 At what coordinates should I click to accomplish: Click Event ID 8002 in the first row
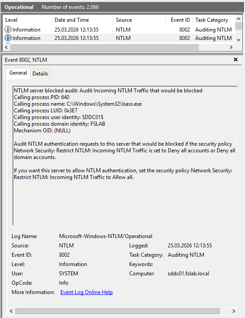(x=185, y=30)
